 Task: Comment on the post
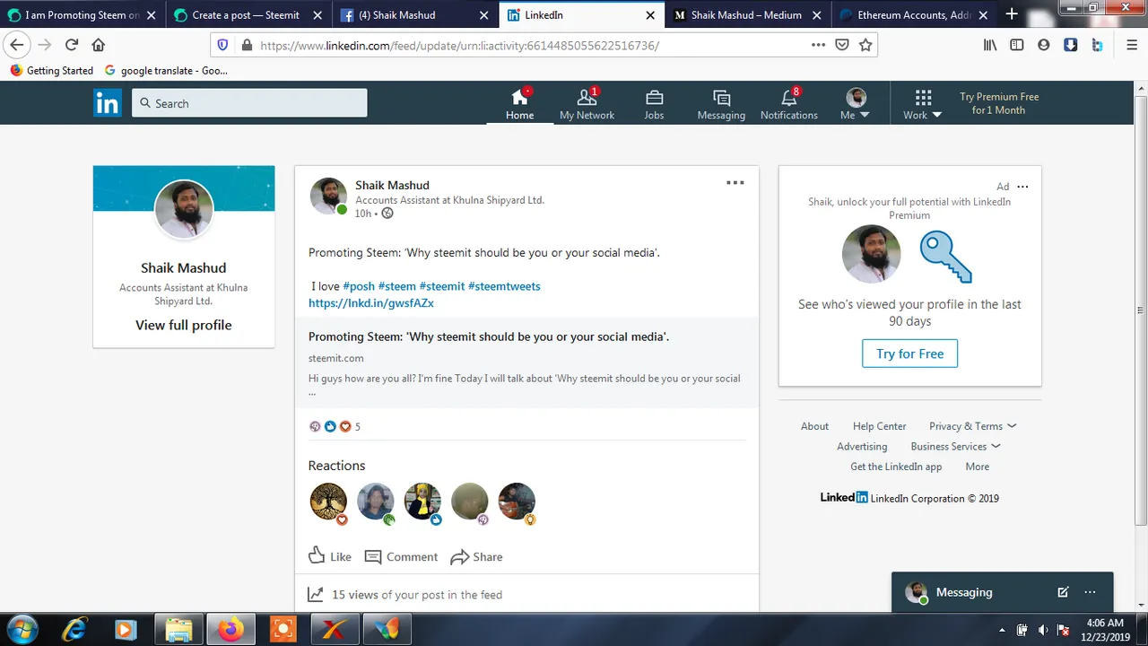tap(401, 556)
